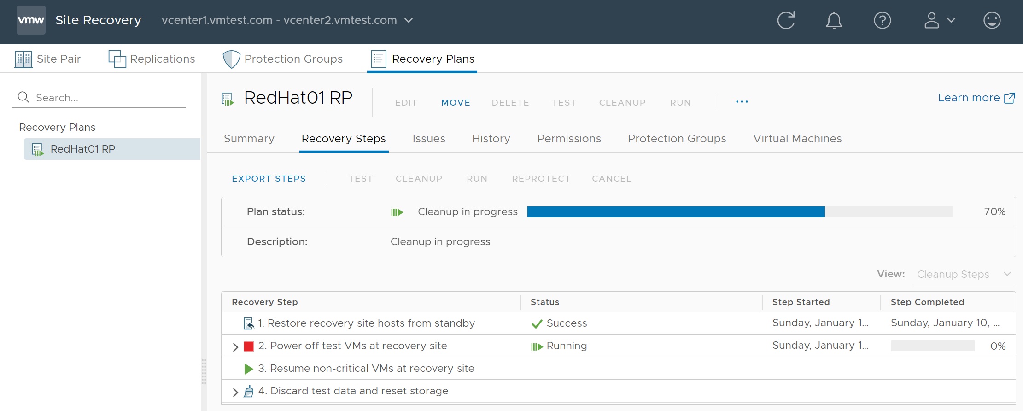This screenshot has width=1023, height=411.
Task: Open the three-dot more actions menu
Action: point(742,102)
